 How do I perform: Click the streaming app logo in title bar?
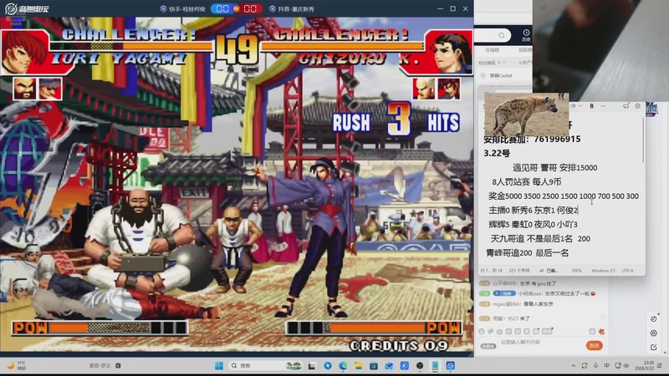[27, 8]
